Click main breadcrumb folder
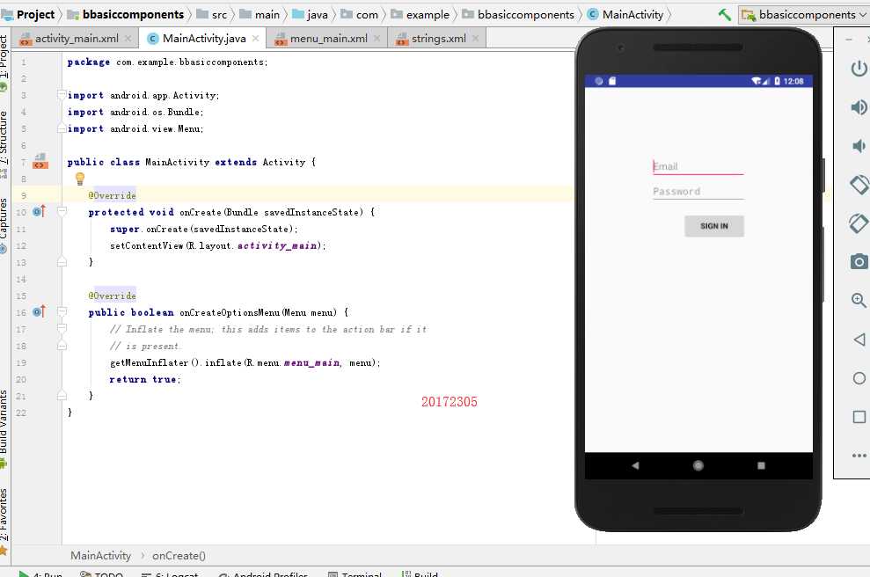This screenshot has width=870, height=577. [260, 14]
